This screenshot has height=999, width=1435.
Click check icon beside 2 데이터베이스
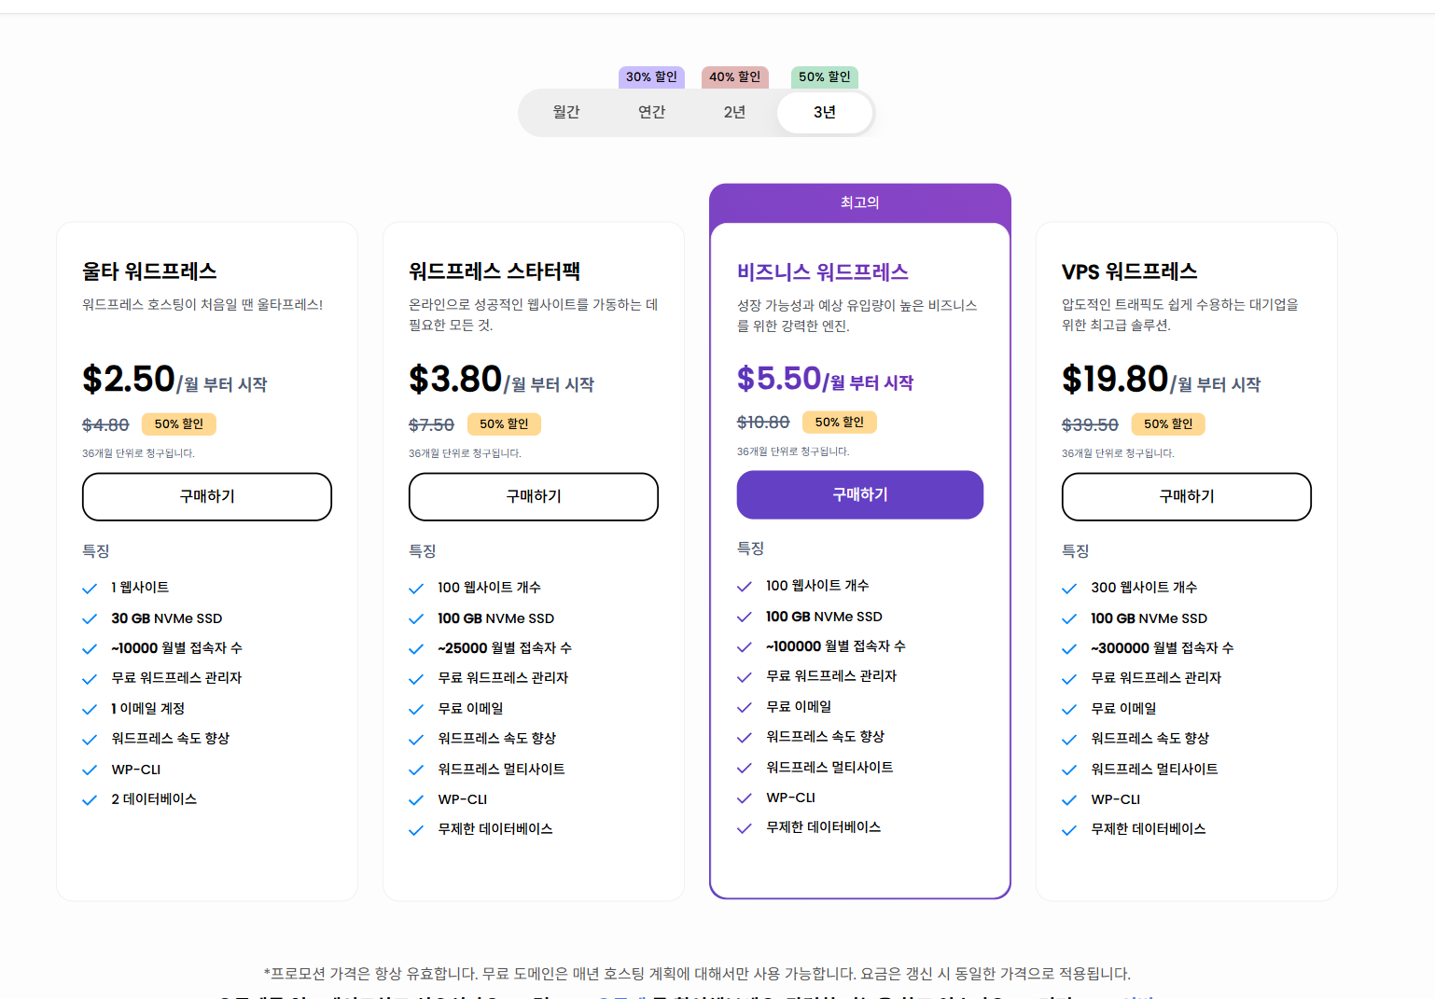(x=90, y=800)
